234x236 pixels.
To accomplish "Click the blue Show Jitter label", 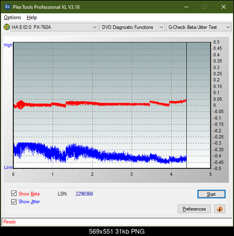I will [29, 202].
